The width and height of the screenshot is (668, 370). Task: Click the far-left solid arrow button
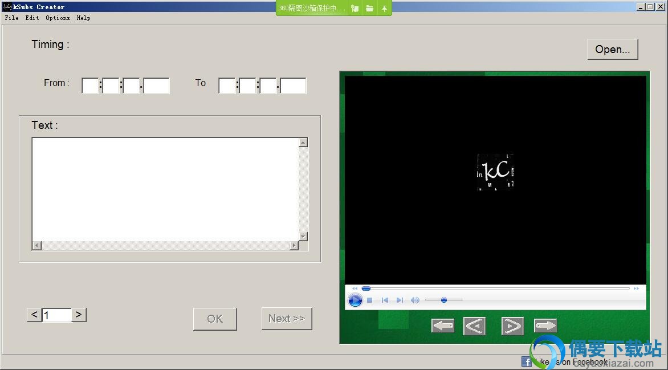click(443, 326)
